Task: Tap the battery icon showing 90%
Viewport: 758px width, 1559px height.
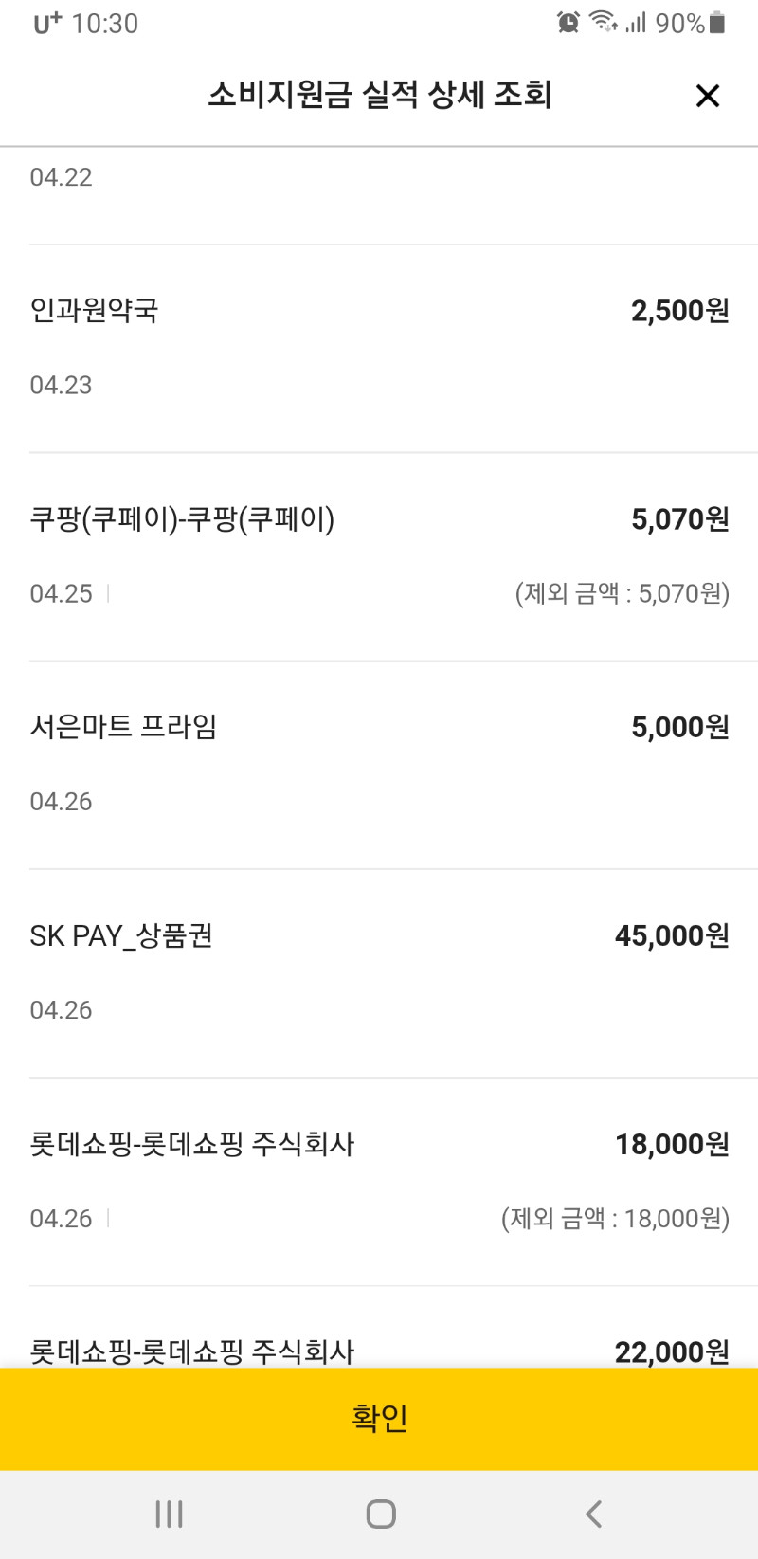Action: 717,23
